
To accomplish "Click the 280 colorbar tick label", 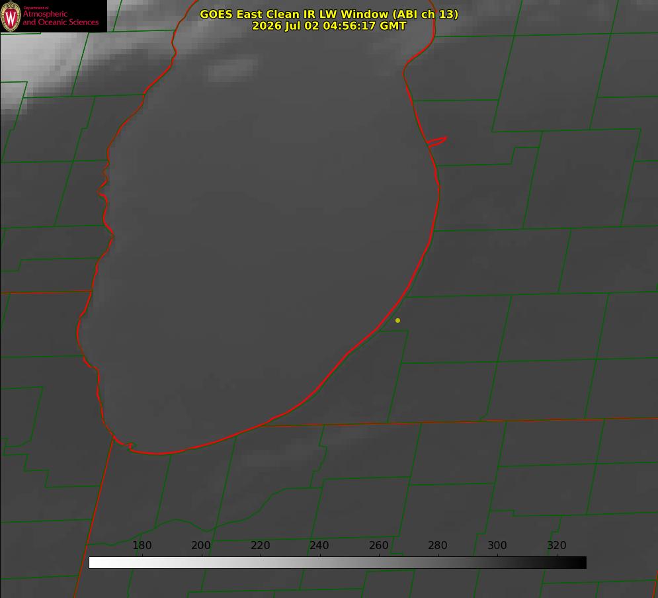I will pyautogui.click(x=438, y=545).
